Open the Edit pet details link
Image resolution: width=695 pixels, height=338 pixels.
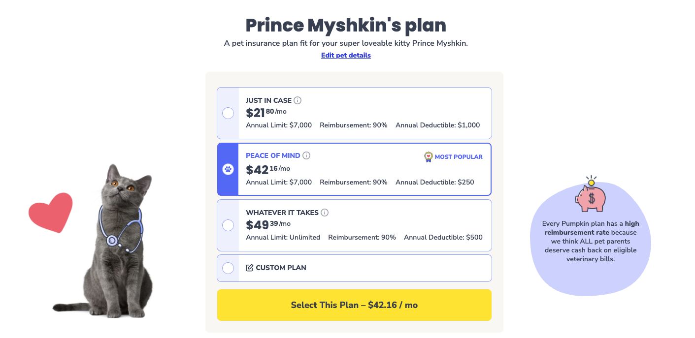point(346,56)
